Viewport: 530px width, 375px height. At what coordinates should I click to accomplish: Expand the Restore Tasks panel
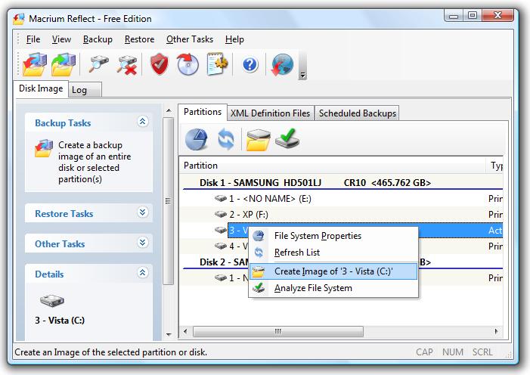tap(143, 212)
